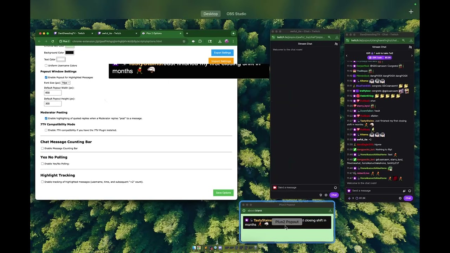Click the Default Popout Width field
The height and width of the screenshot is (253, 450).
(x=53, y=93)
